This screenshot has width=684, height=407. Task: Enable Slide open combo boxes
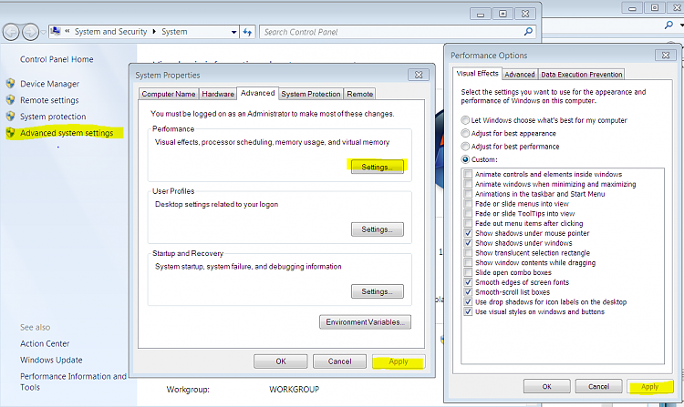click(468, 272)
